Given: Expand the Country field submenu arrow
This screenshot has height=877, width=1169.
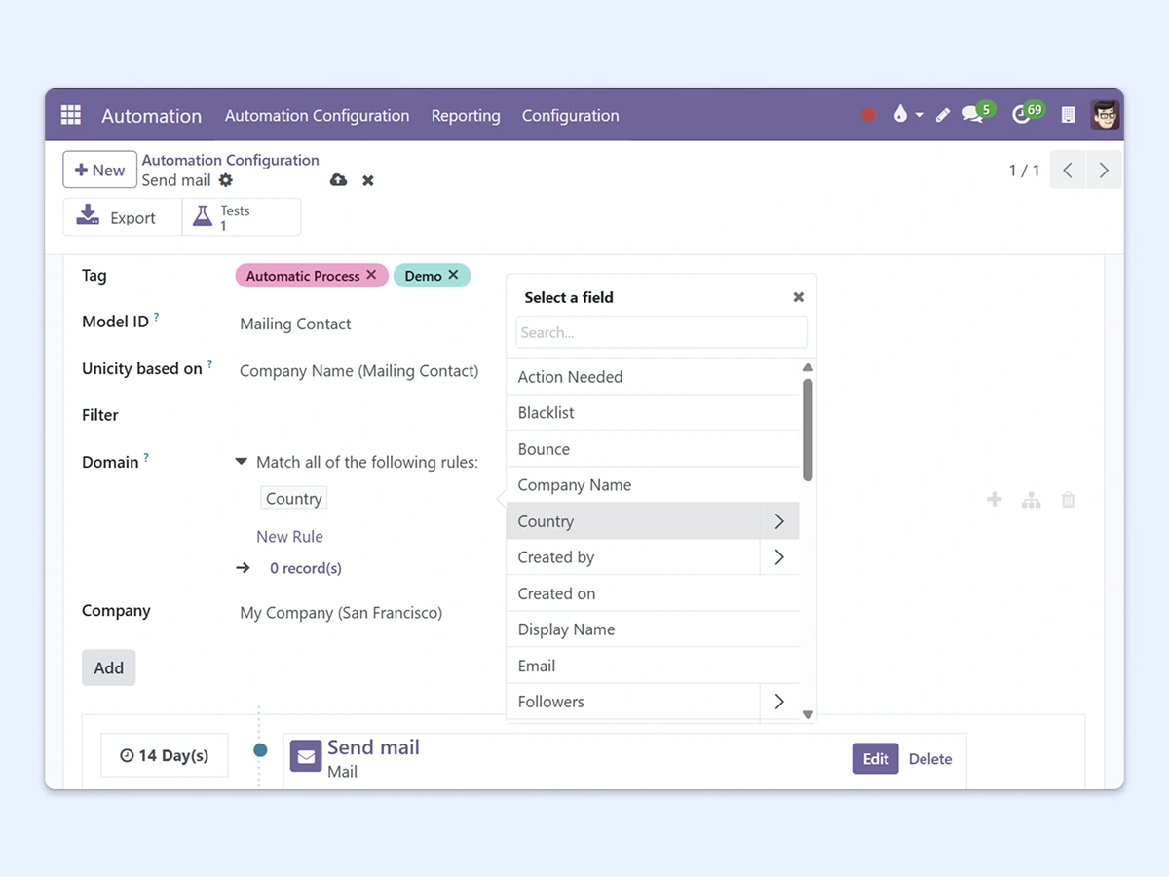Looking at the screenshot, I should click(779, 521).
